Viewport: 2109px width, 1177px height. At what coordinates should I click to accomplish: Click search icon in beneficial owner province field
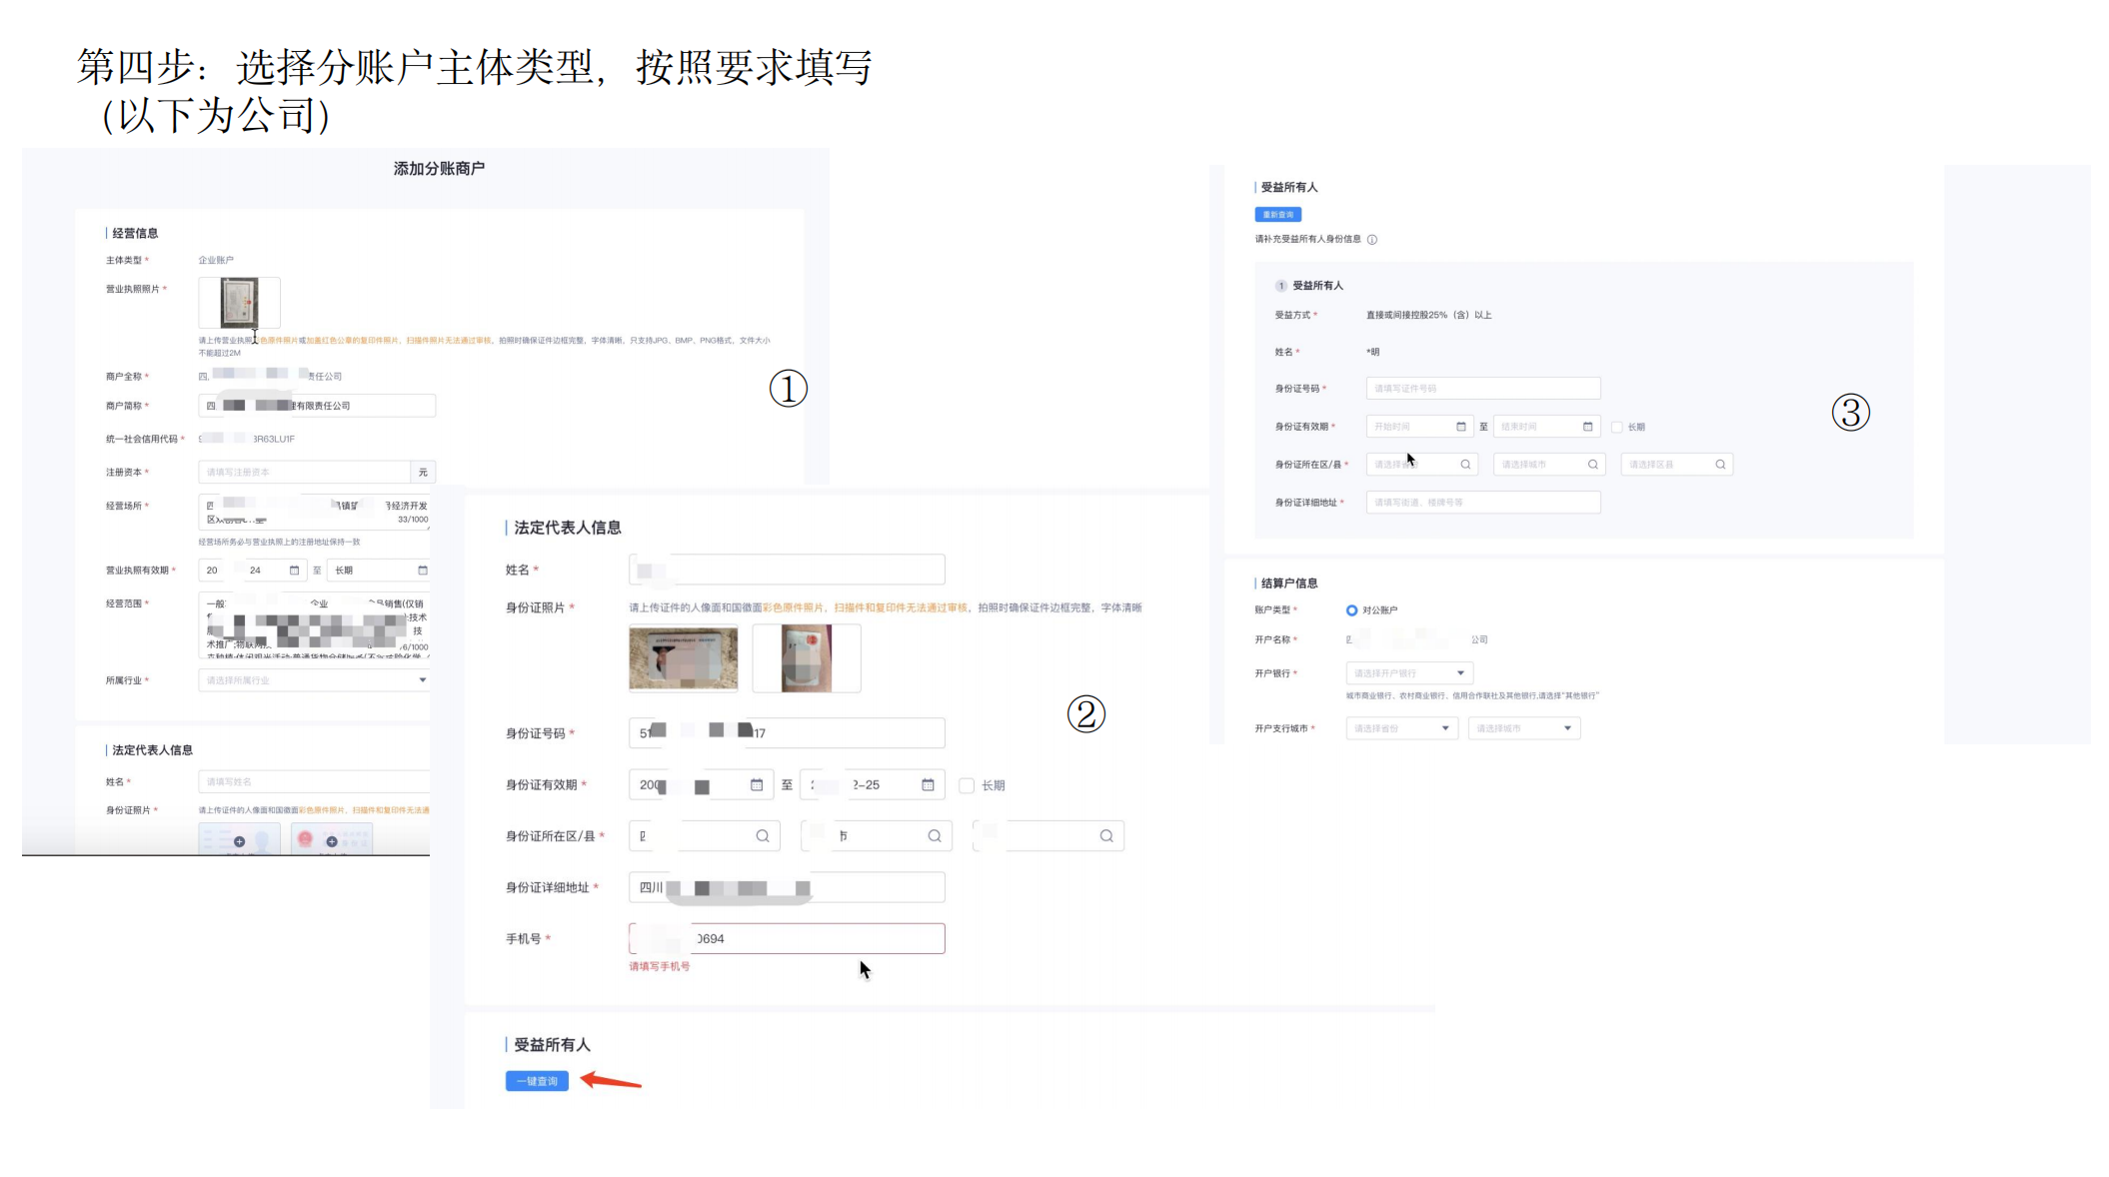click(1465, 465)
